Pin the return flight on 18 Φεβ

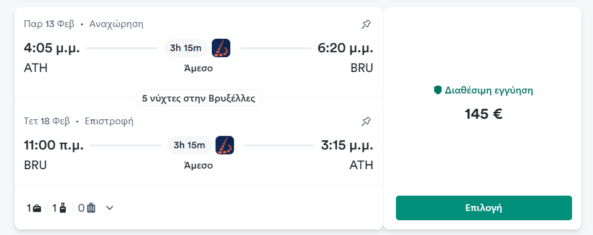click(x=366, y=122)
